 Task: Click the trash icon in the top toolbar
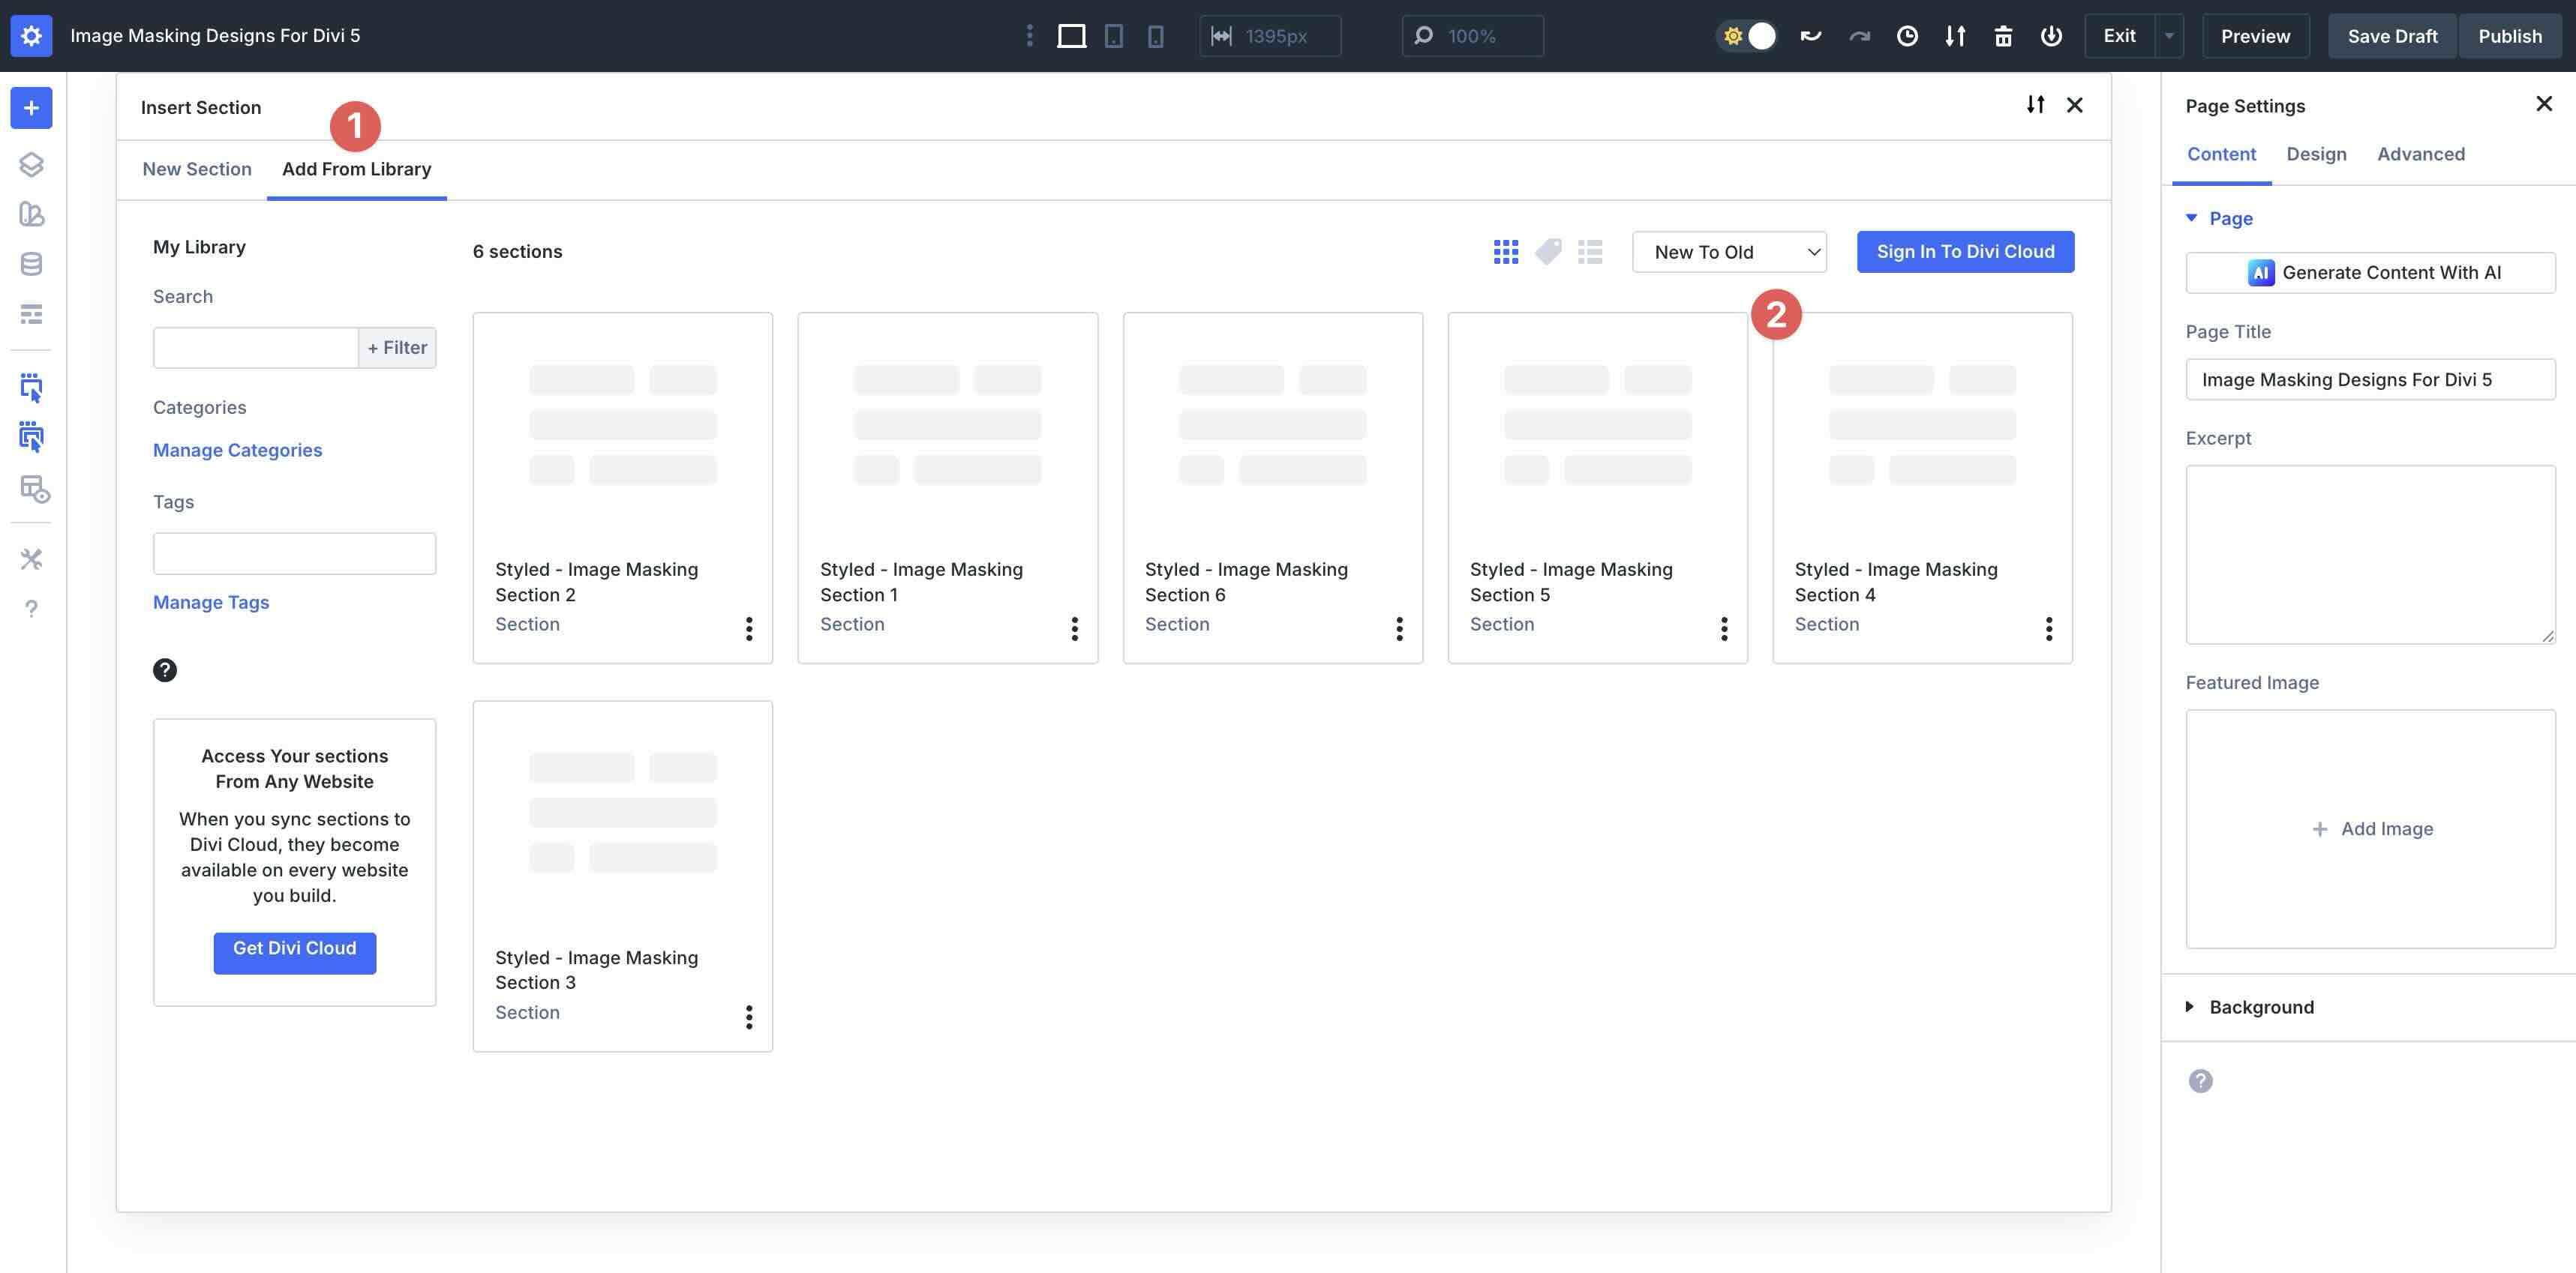pyautogui.click(x=2003, y=35)
